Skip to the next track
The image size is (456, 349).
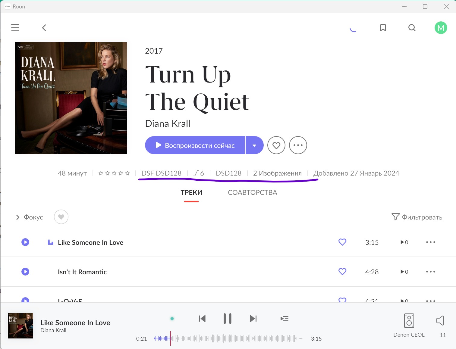click(x=253, y=319)
